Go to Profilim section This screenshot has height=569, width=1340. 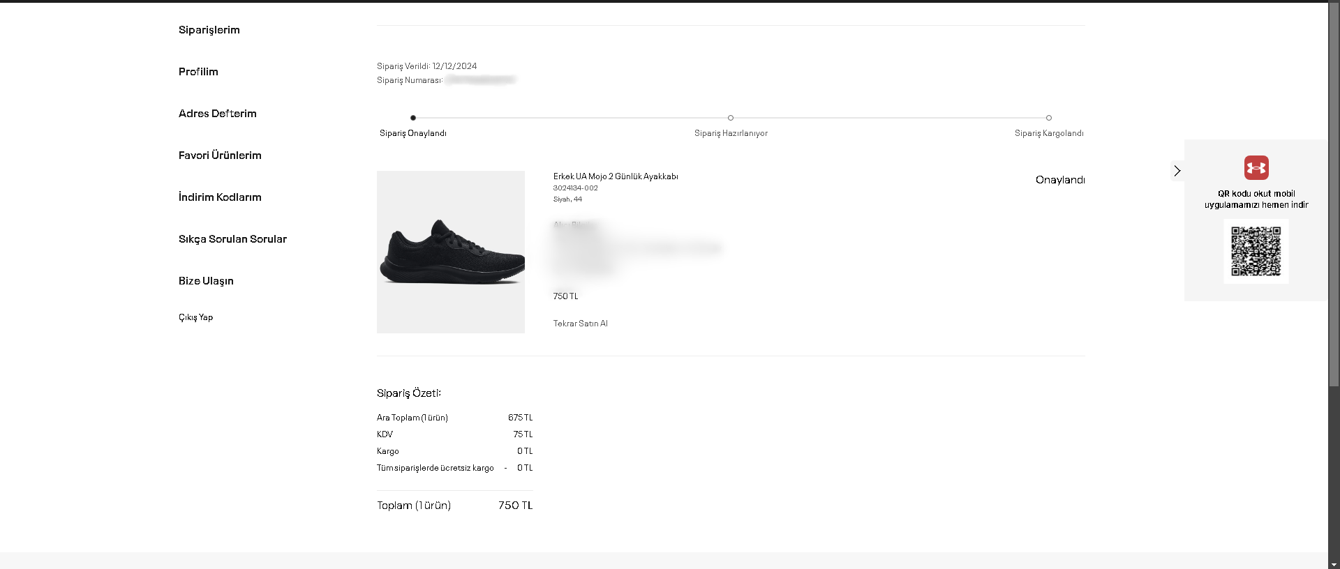coord(198,72)
